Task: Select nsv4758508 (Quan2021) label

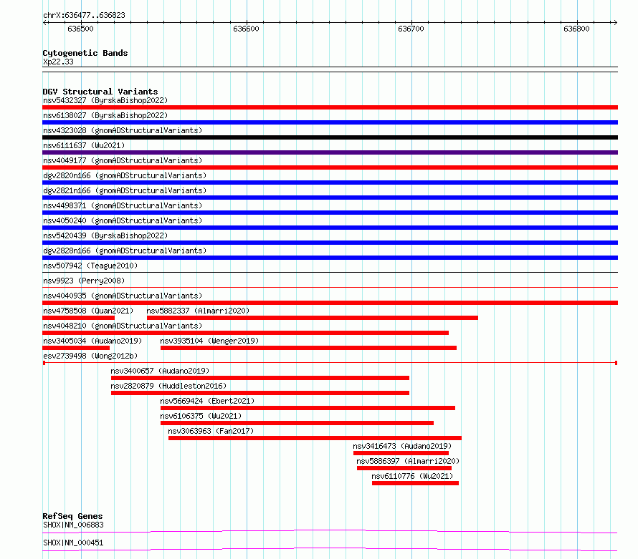Action: point(88,311)
